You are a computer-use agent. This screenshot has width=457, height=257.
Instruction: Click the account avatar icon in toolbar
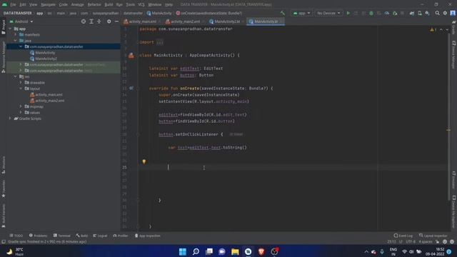(x=453, y=13)
